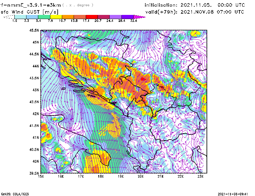Click the light purple 24.4–28.4 legend swatch
The height and width of the screenshot is (196, 255).
[x=116, y=17]
